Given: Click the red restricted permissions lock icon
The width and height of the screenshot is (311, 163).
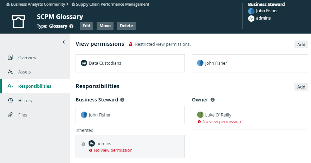Looking at the screenshot, I should click(131, 44).
